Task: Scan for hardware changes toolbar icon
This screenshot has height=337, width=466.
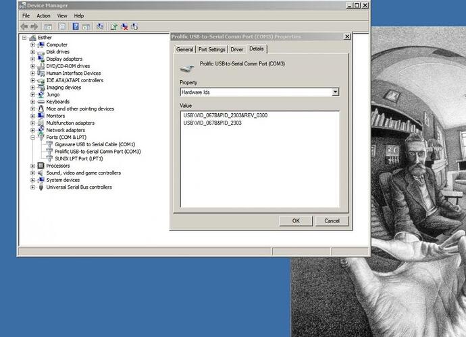Action: 100,27
